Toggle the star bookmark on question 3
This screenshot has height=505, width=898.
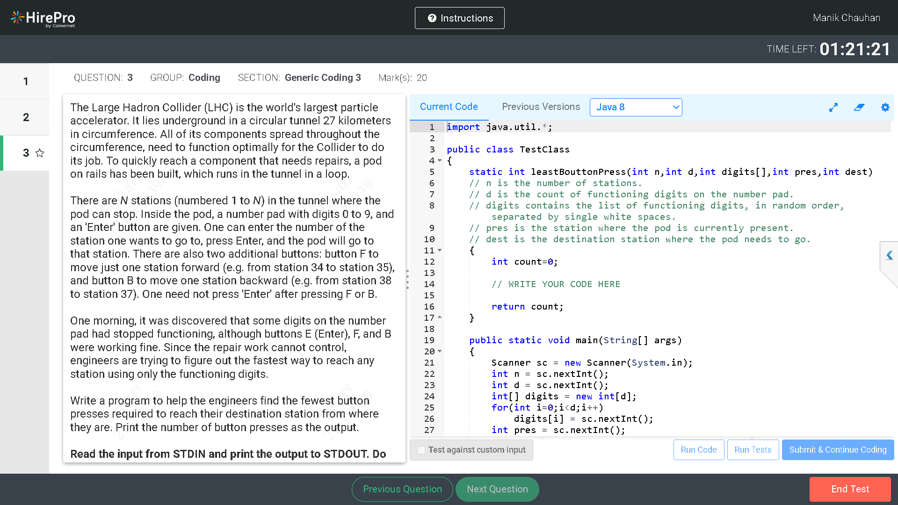click(40, 153)
